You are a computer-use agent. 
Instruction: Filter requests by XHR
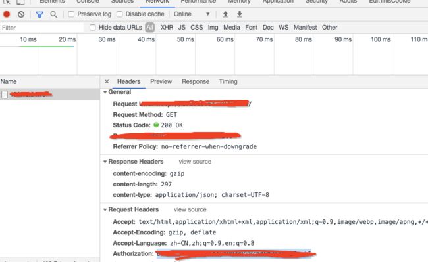pyautogui.click(x=167, y=28)
